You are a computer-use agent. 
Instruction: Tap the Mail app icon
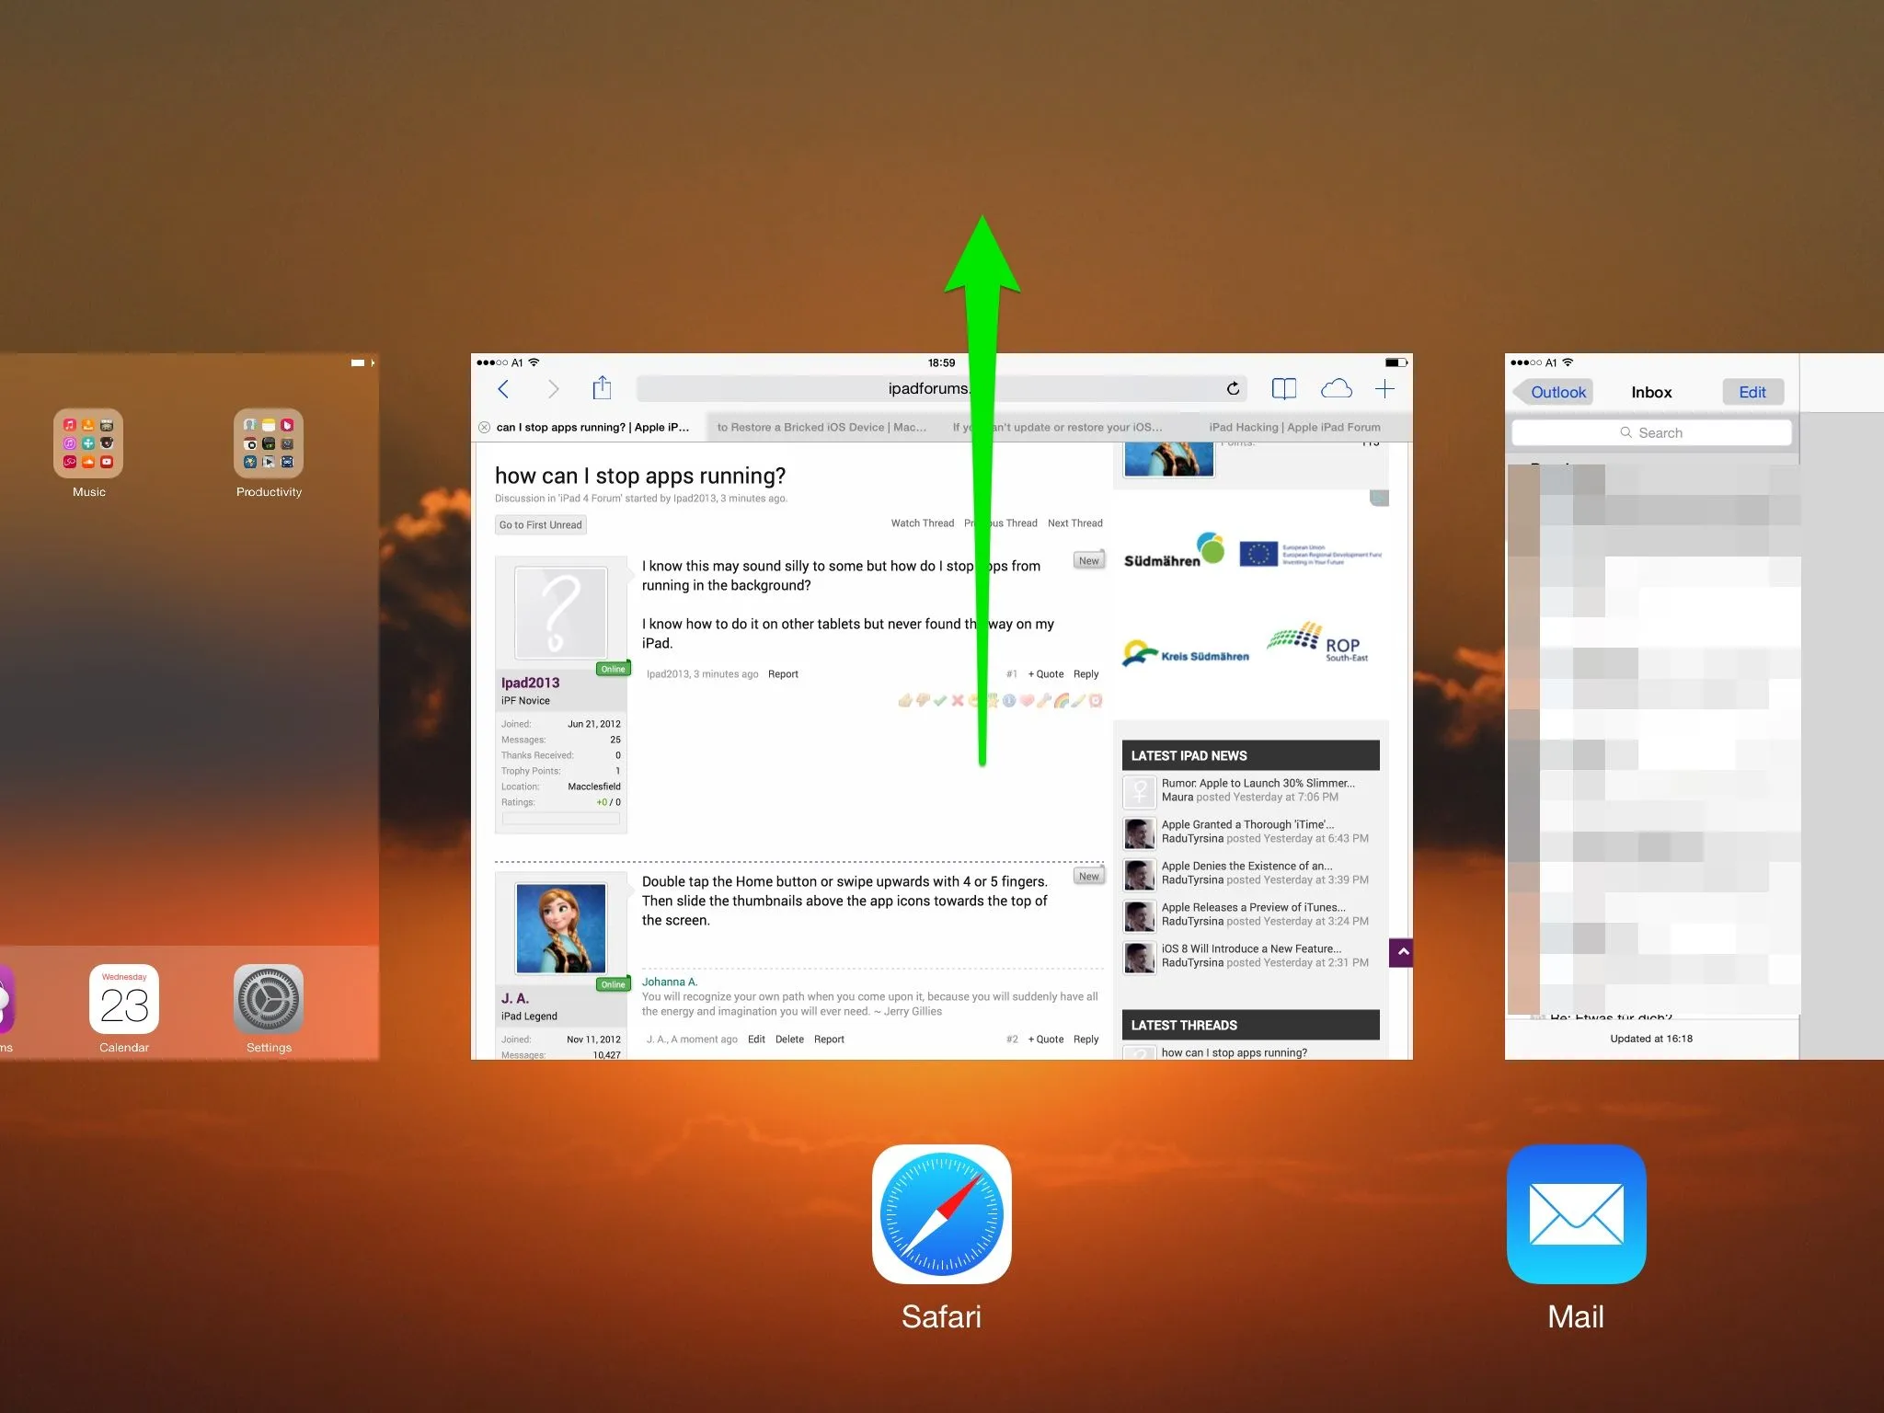click(1576, 1213)
